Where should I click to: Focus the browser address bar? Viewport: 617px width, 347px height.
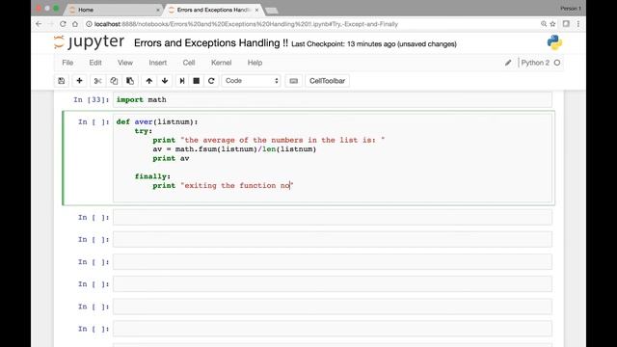[x=310, y=24]
